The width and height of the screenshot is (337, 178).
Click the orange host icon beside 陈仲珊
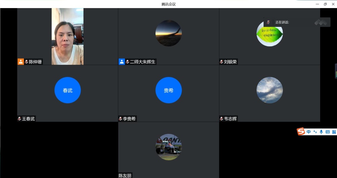(21, 62)
